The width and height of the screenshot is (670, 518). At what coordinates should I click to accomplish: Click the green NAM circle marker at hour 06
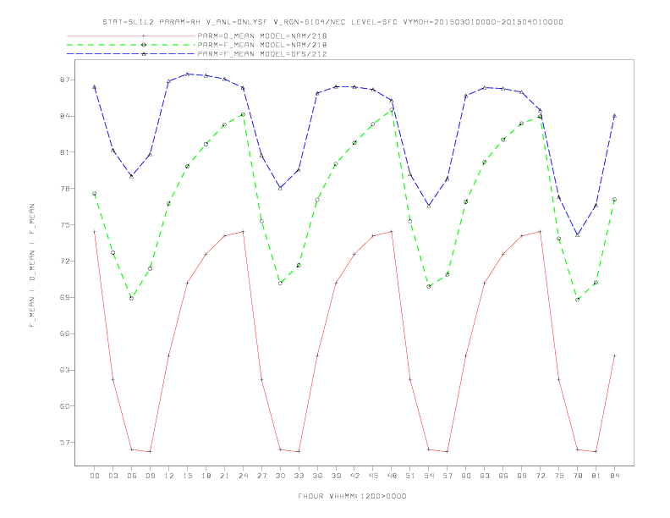point(132,298)
